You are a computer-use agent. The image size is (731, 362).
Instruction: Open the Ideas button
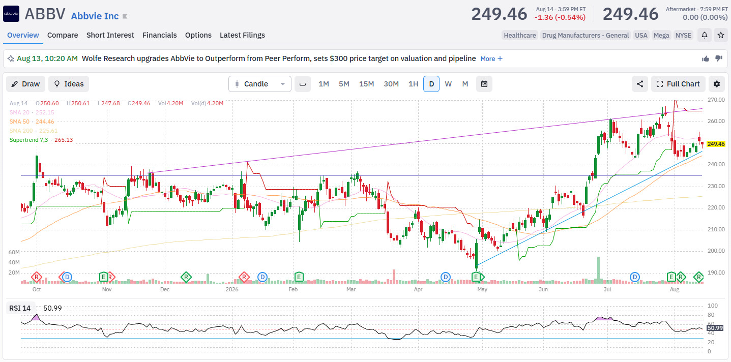pyautogui.click(x=69, y=84)
